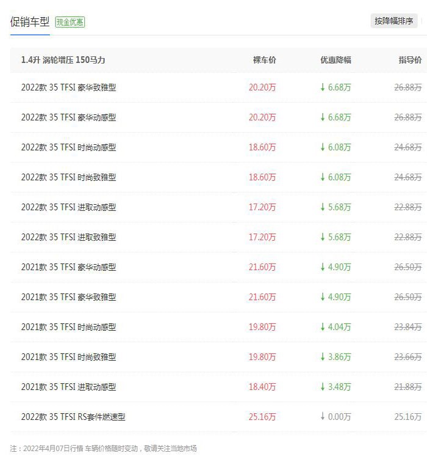This screenshot has height=456, width=427.
Task: Open 2022款 35 TFSI 进取动感型
Action: 68,207
